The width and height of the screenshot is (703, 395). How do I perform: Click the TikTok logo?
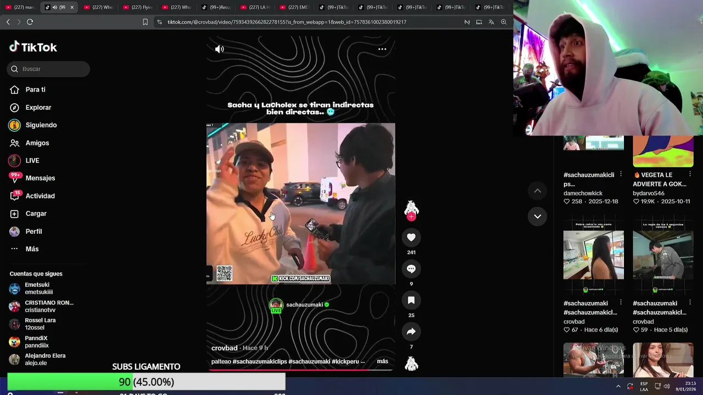click(x=33, y=47)
